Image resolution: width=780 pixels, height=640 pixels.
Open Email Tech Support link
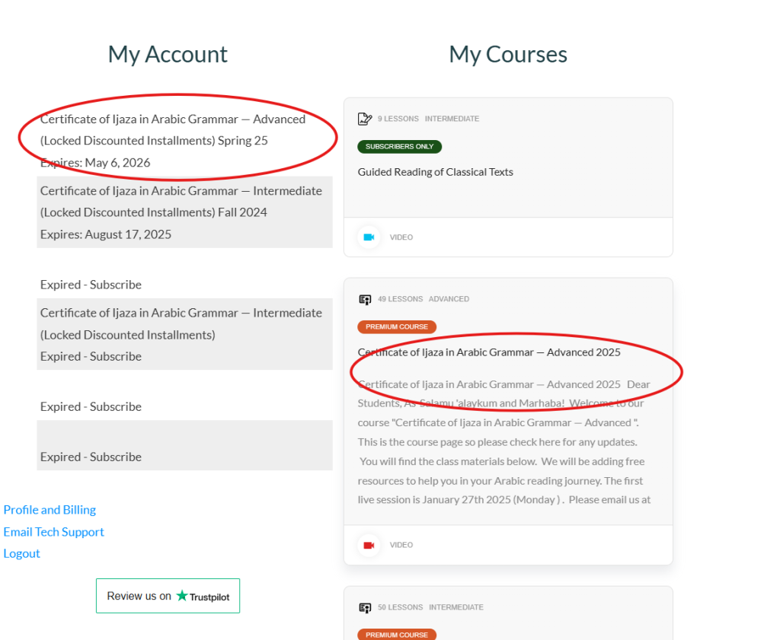pos(54,532)
